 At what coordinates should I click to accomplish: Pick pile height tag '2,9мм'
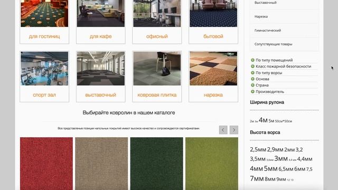(x=275, y=149)
